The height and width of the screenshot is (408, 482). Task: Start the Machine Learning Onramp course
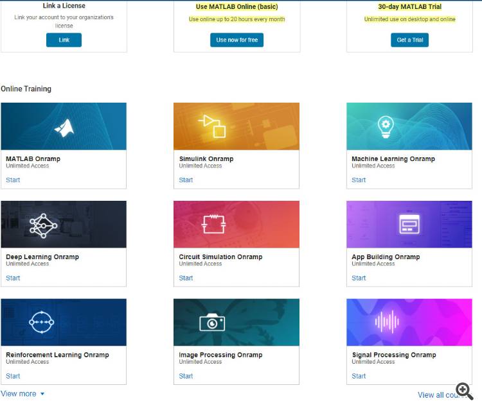pyautogui.click(x=359, y=180)
